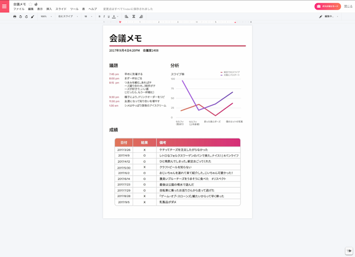This screenshot has height=257, width=355.
Task: Select the paint format brush
Action: 33,17
